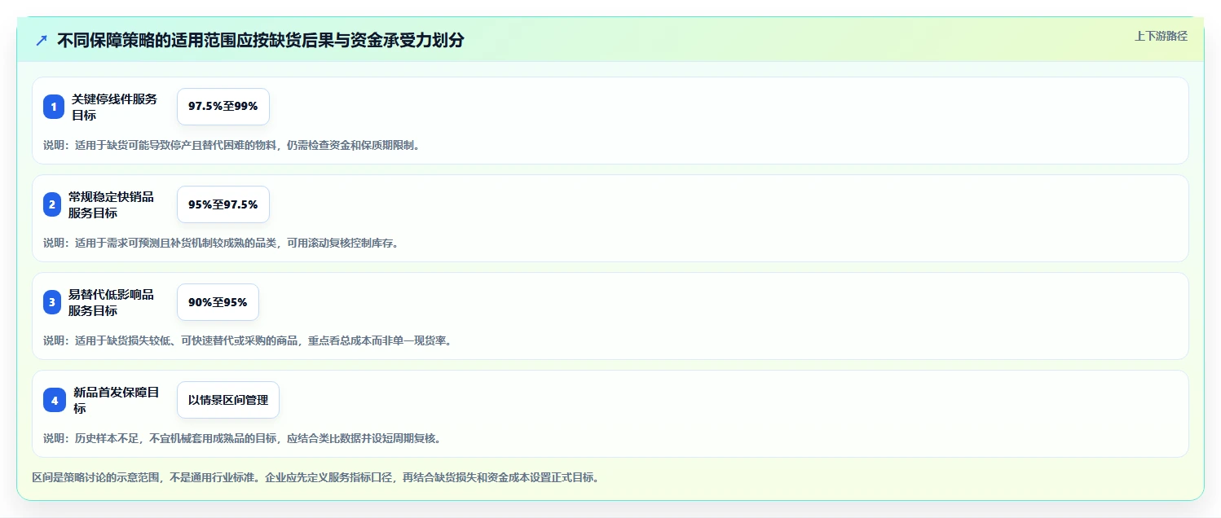Click the note about 缺货可能导致停产且替代困难的物料
The width and height of the screenshot is (1221, 518).
[231, 146]
